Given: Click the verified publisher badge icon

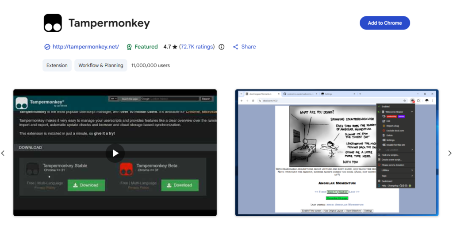Looking at the screenshot, I should 47,47.
